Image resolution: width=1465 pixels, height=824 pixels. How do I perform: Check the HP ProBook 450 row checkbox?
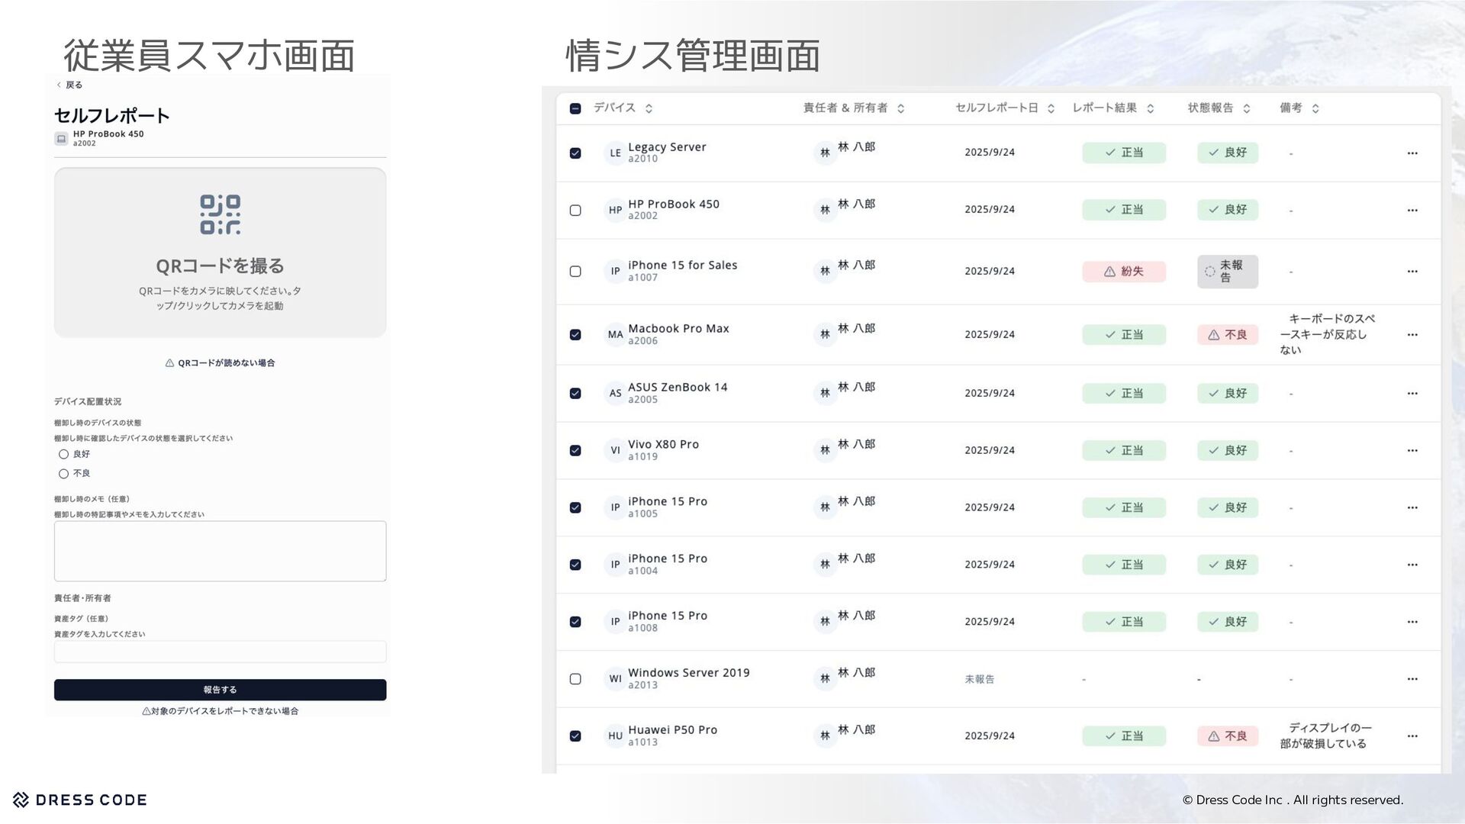tap(575, 210)
